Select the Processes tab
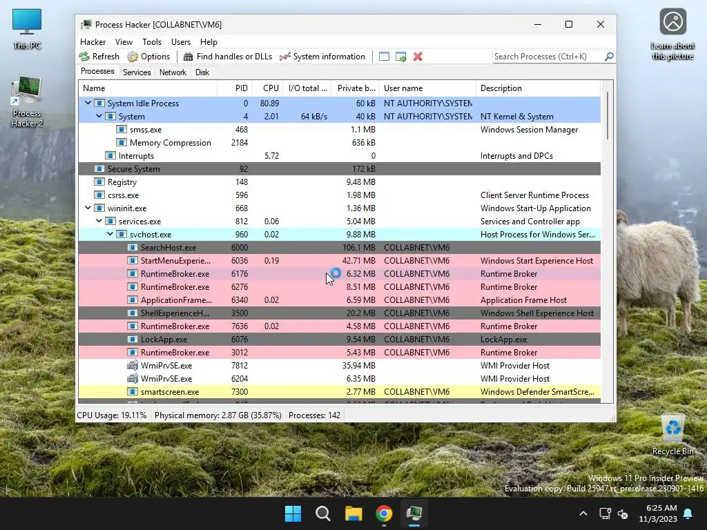Viewport: 707px width, 530px height. point(97,71)
